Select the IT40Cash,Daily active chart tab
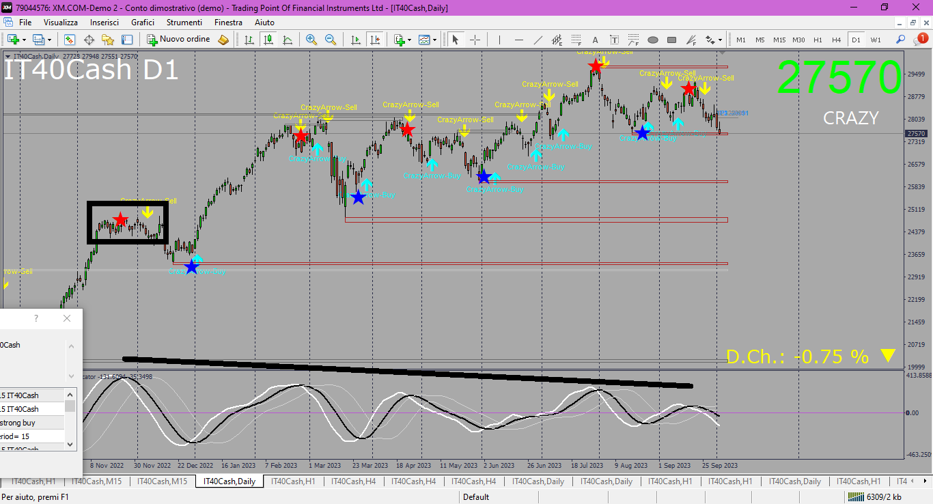Image resolution: width=933 pixels, height=504 pixels. coord(229,481)
